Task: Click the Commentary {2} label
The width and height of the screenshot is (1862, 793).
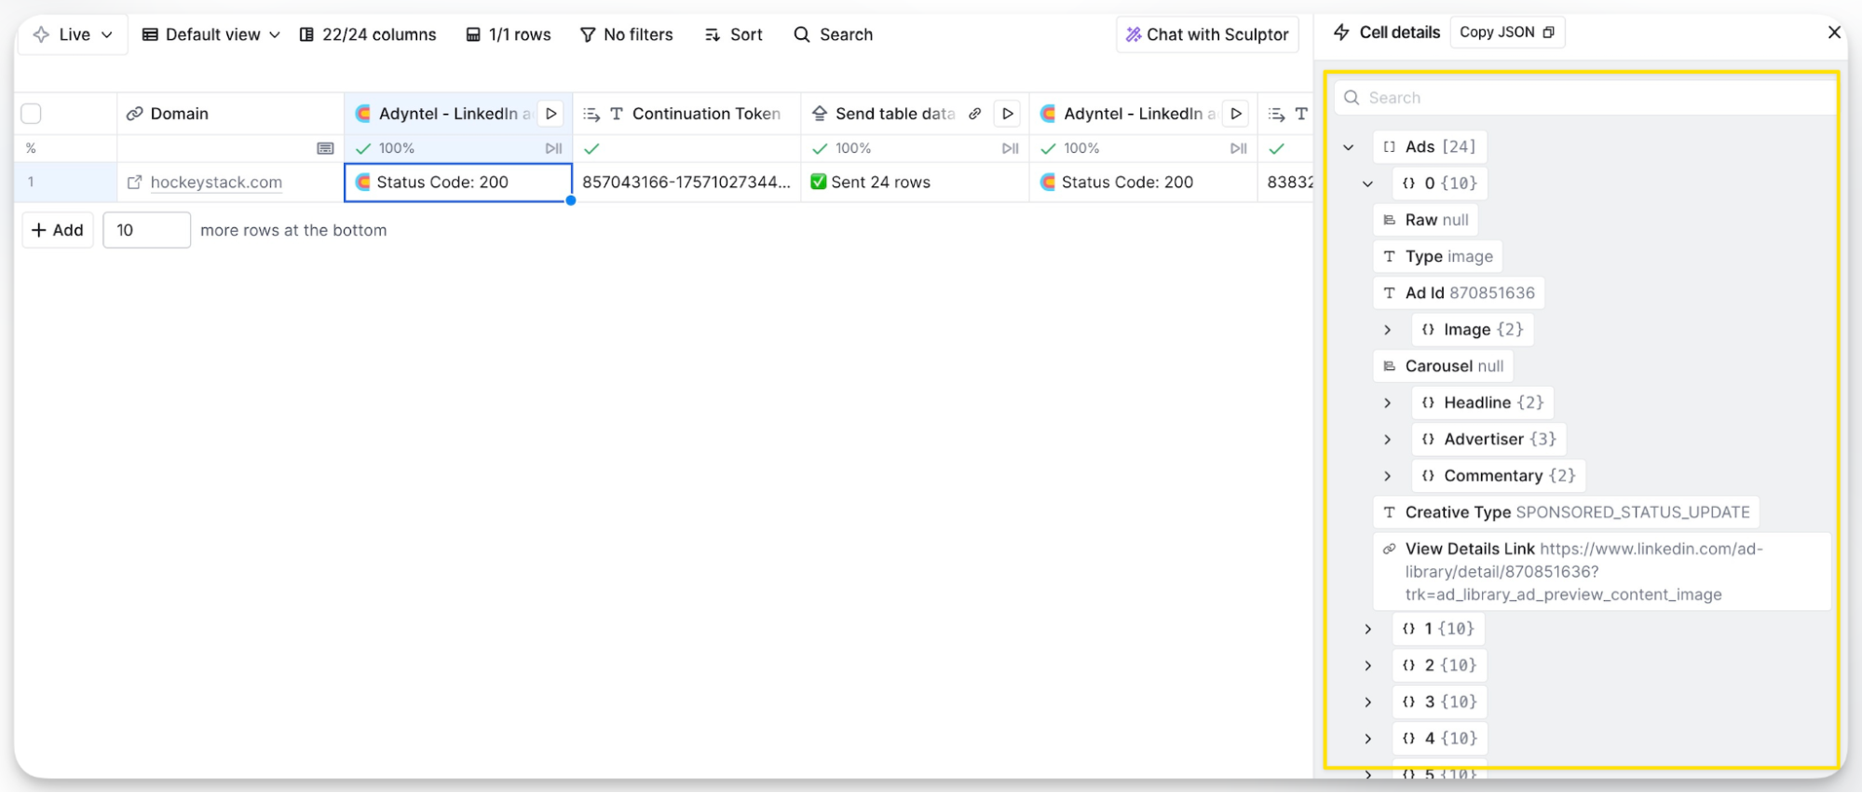Action: pyautogui.click(x=1500, y=476)
